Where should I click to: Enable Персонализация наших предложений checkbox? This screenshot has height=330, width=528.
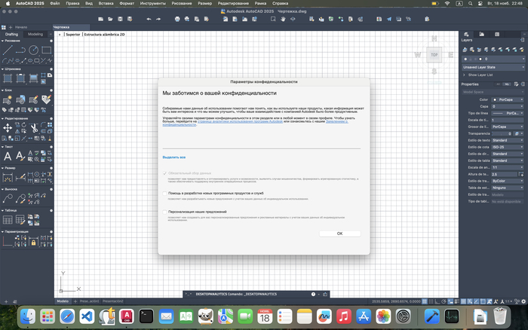coord(165,212)
